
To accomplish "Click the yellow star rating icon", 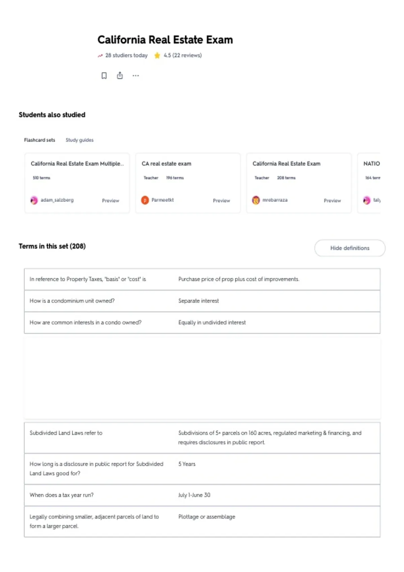I will pyautogui.click(x=157, y=56).
